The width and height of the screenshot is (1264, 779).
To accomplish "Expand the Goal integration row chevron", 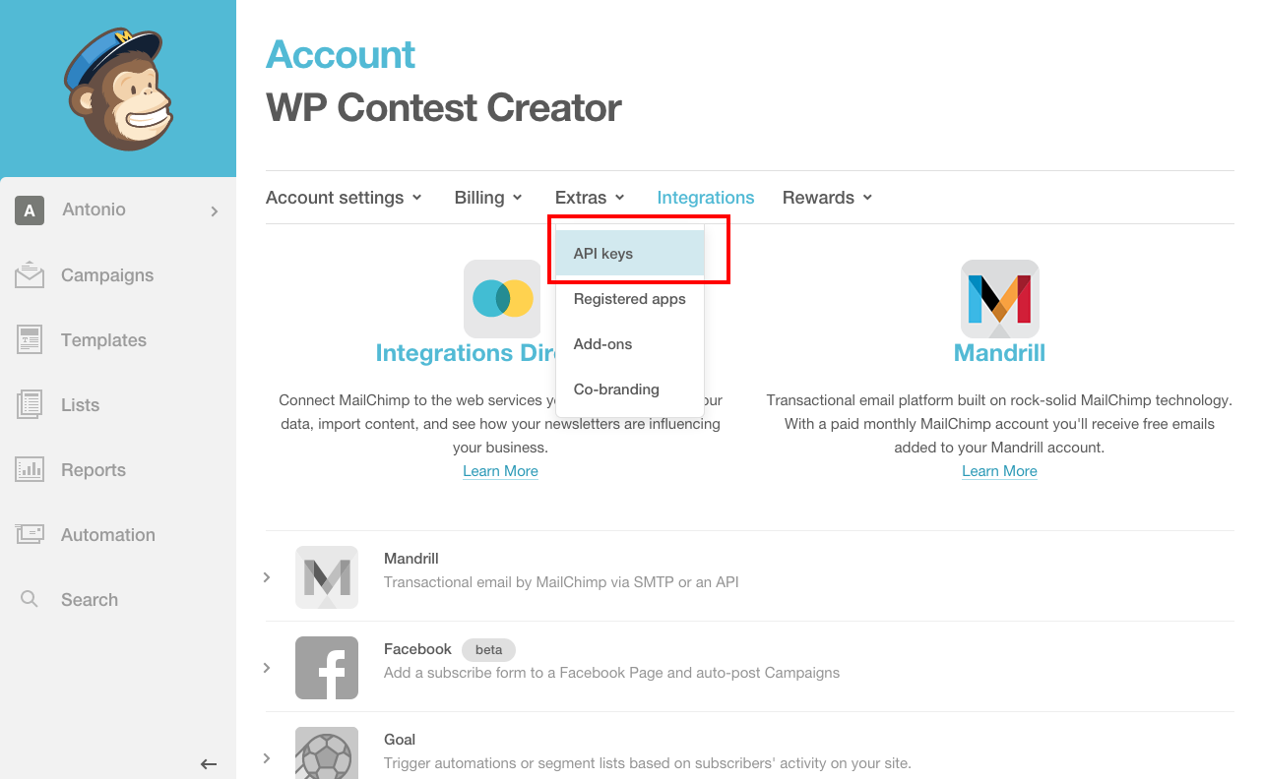I will 267,758.
